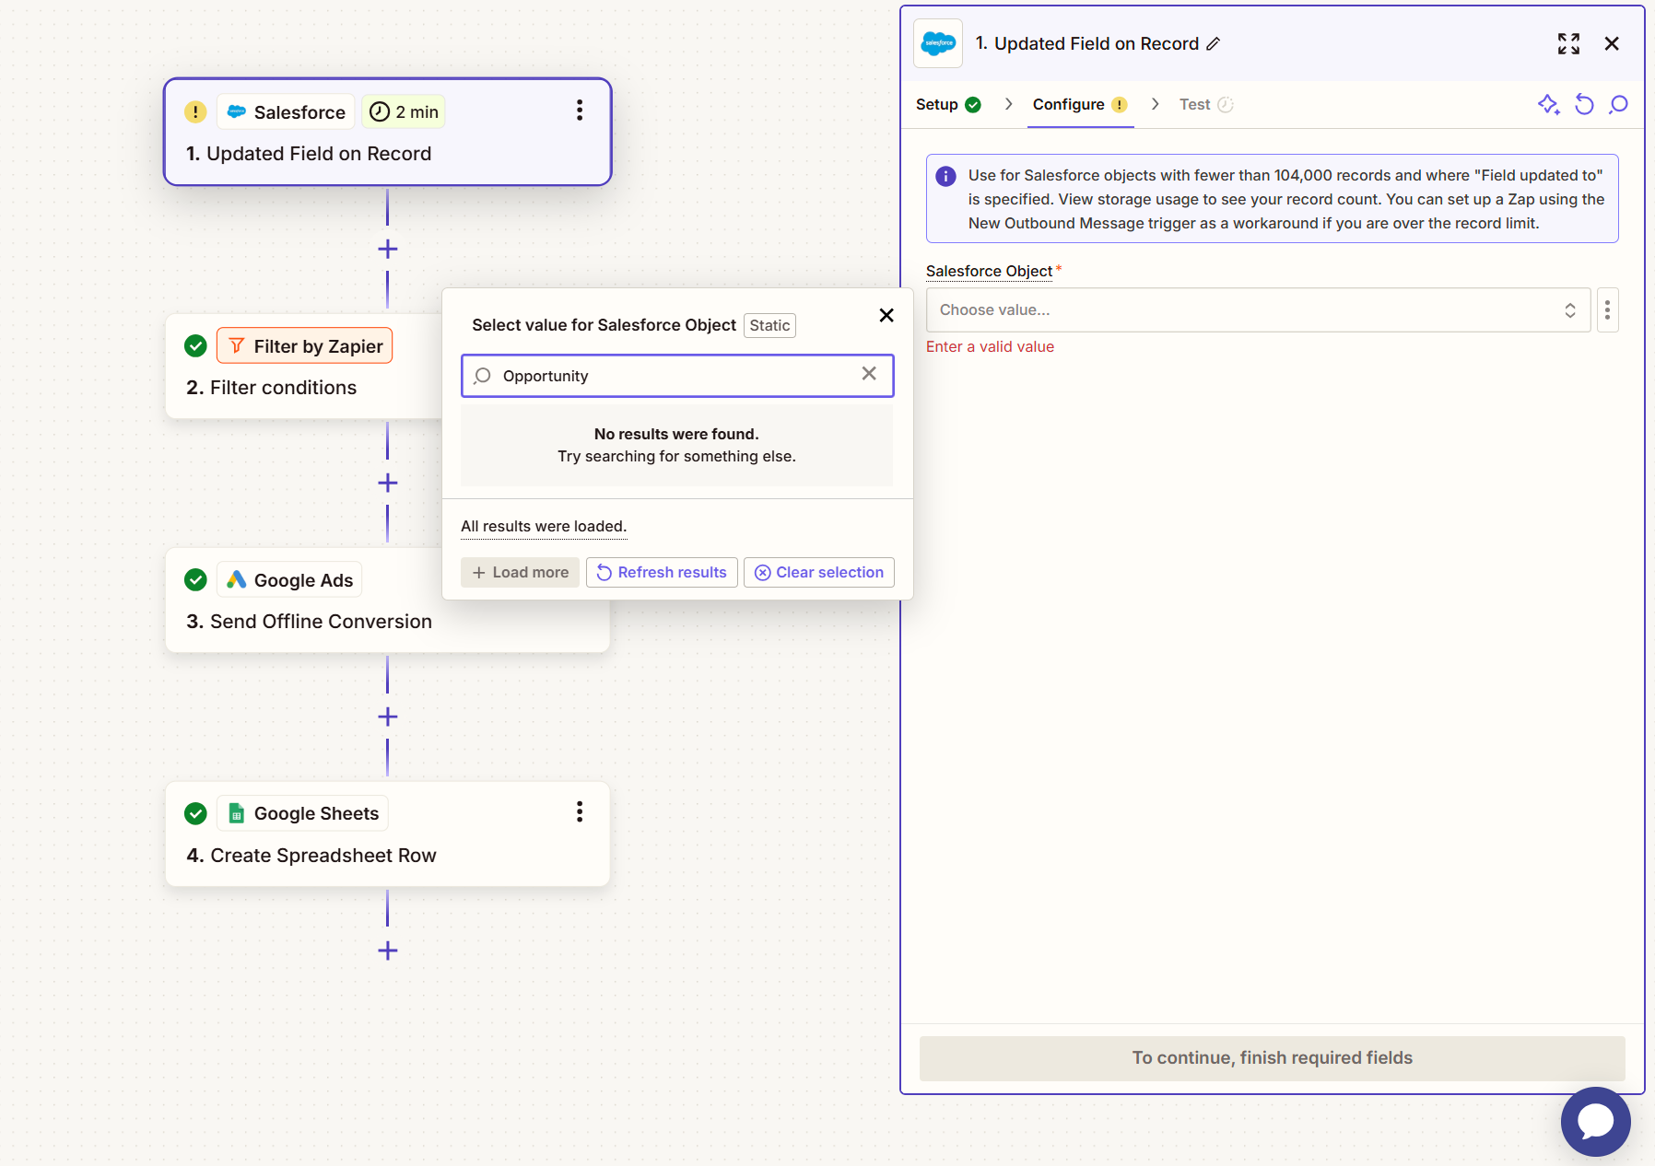Viewport: 1655px width, 1166px height.
Task: Switch to the Setup tab
Action: coord(948,104)
